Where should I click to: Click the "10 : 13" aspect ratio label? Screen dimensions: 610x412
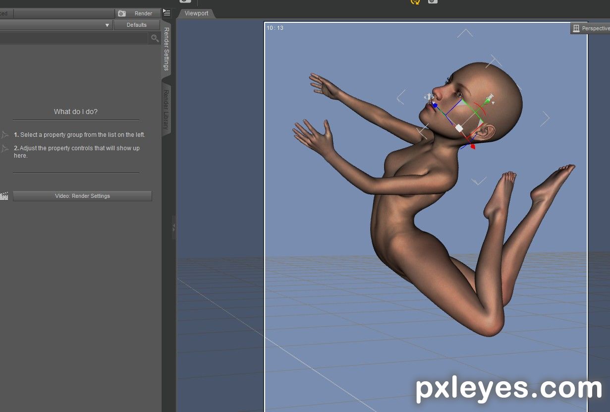click(x=275, y=28)
